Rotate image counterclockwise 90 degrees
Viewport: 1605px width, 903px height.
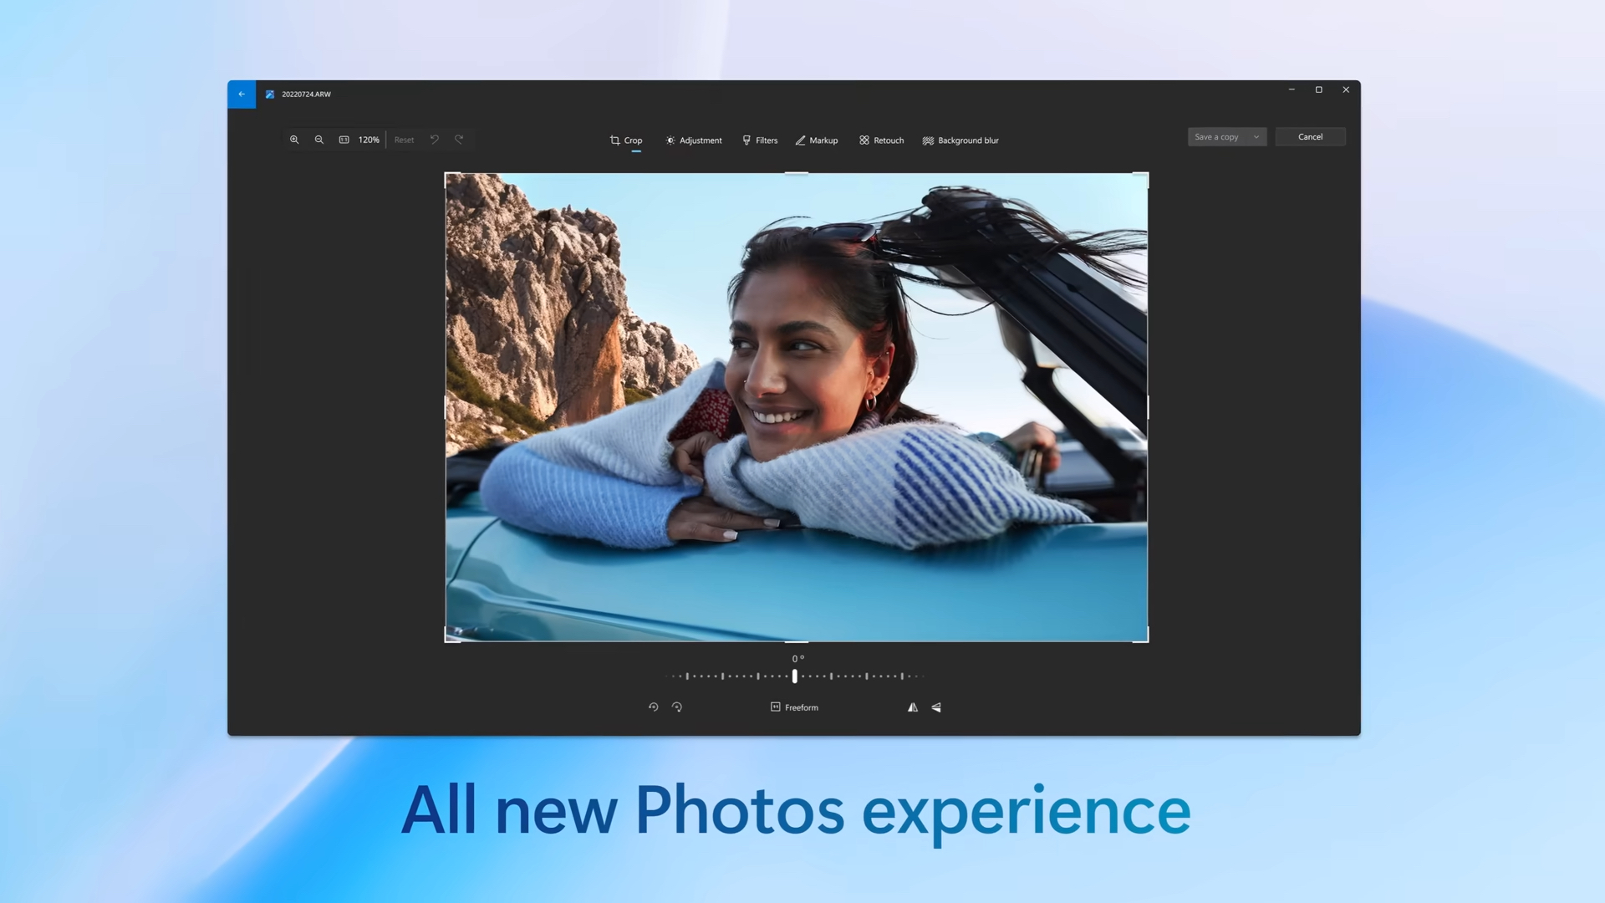coord(654,707)
